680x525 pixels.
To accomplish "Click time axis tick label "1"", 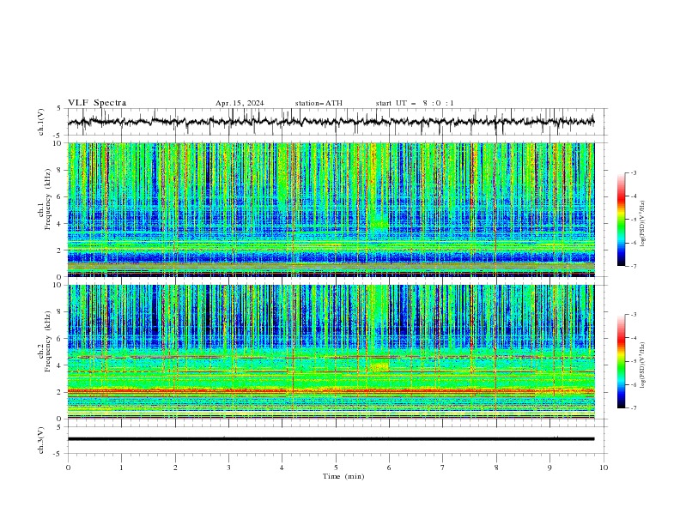I will click(121, 468).
